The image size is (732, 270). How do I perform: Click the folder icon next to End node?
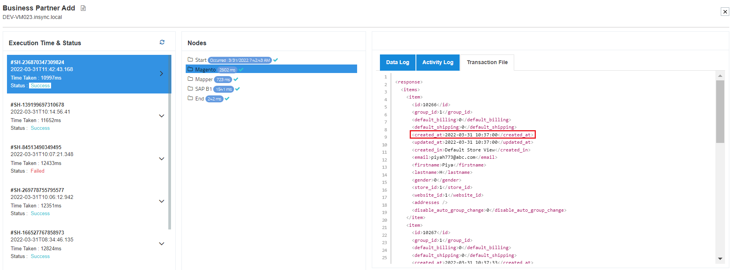pos(190,98)
